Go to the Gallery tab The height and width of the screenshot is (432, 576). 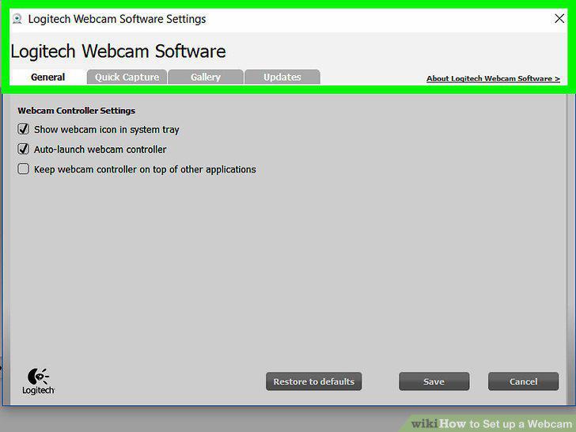click(x=206, y=78)
